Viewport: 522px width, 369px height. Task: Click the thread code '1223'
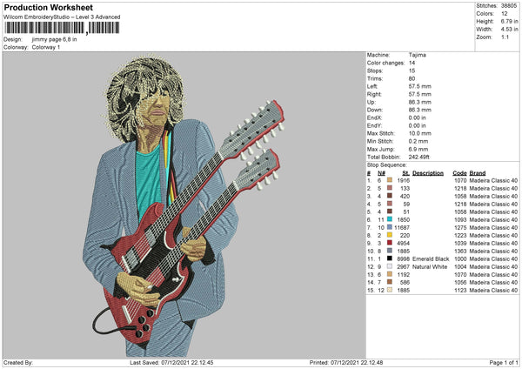click(x=460, y=236)
